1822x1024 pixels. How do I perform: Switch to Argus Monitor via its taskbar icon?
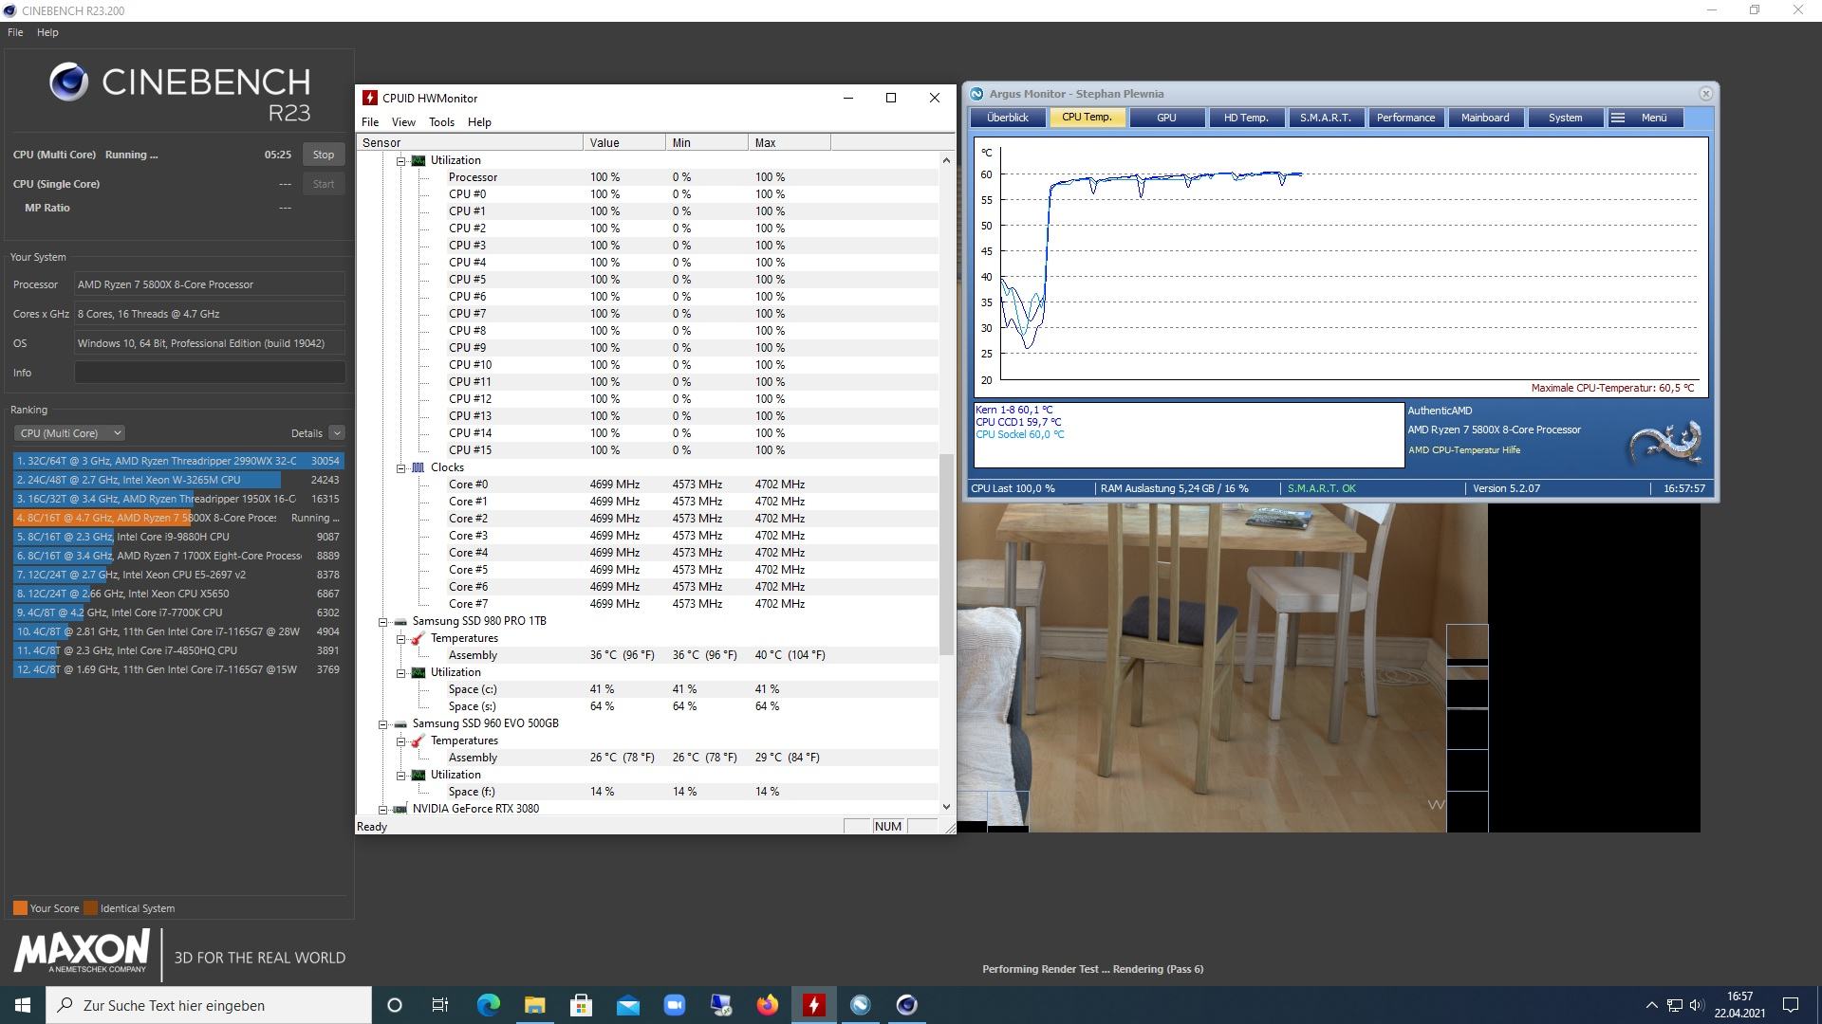(x=861, y=1005)
